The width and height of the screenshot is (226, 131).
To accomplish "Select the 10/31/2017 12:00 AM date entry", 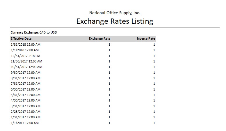I will (26, 67).
